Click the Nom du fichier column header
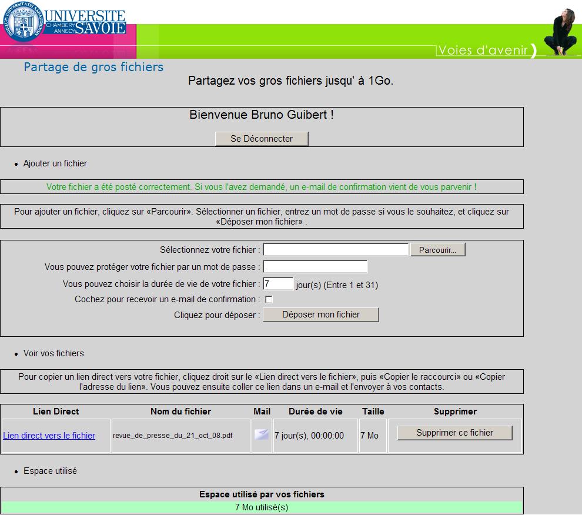 coord(180,412)
